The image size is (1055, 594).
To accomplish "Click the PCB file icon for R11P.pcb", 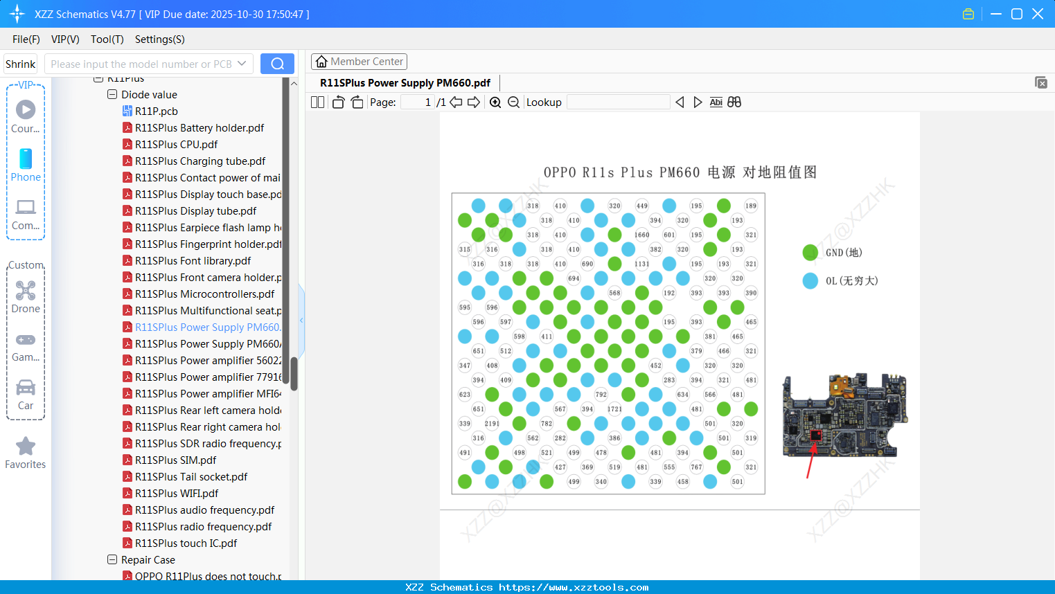I will (127, 111).
